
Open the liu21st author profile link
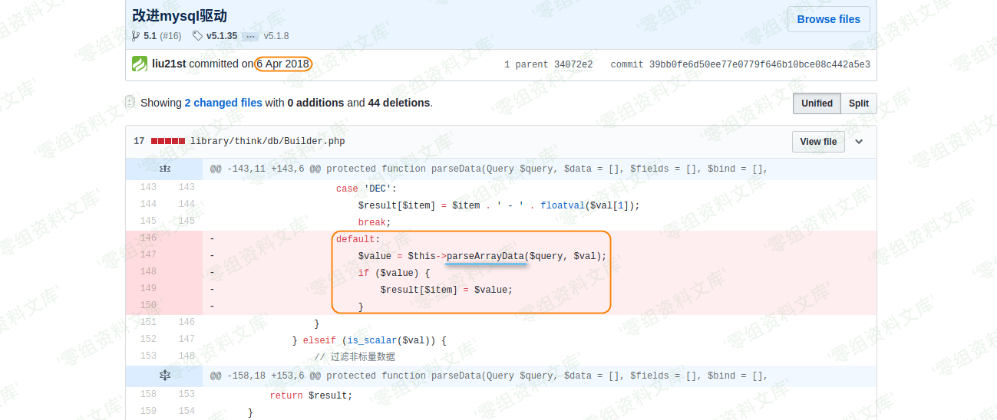(169, 64)
